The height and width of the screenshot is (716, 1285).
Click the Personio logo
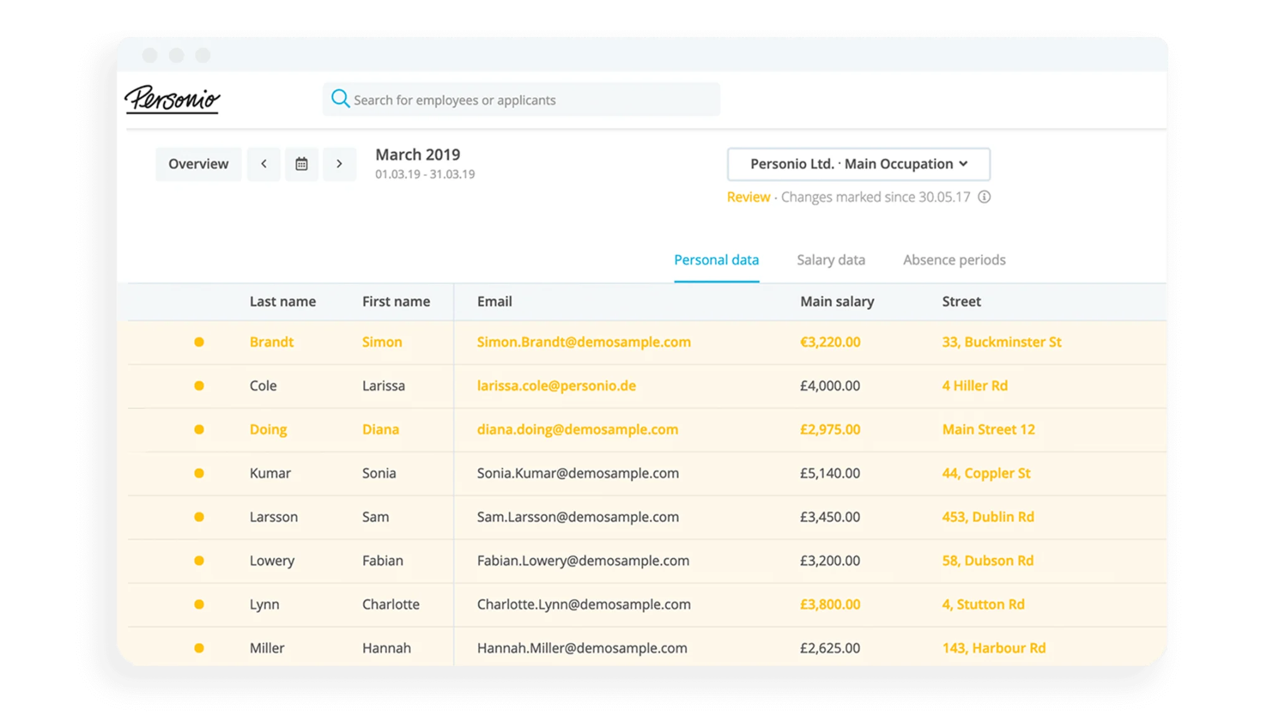coord(174,98)
